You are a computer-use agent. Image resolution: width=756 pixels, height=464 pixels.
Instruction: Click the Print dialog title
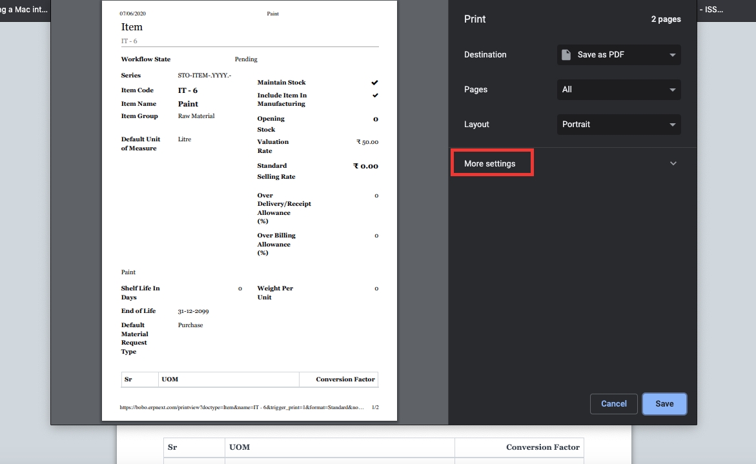(x=475, y=19)
